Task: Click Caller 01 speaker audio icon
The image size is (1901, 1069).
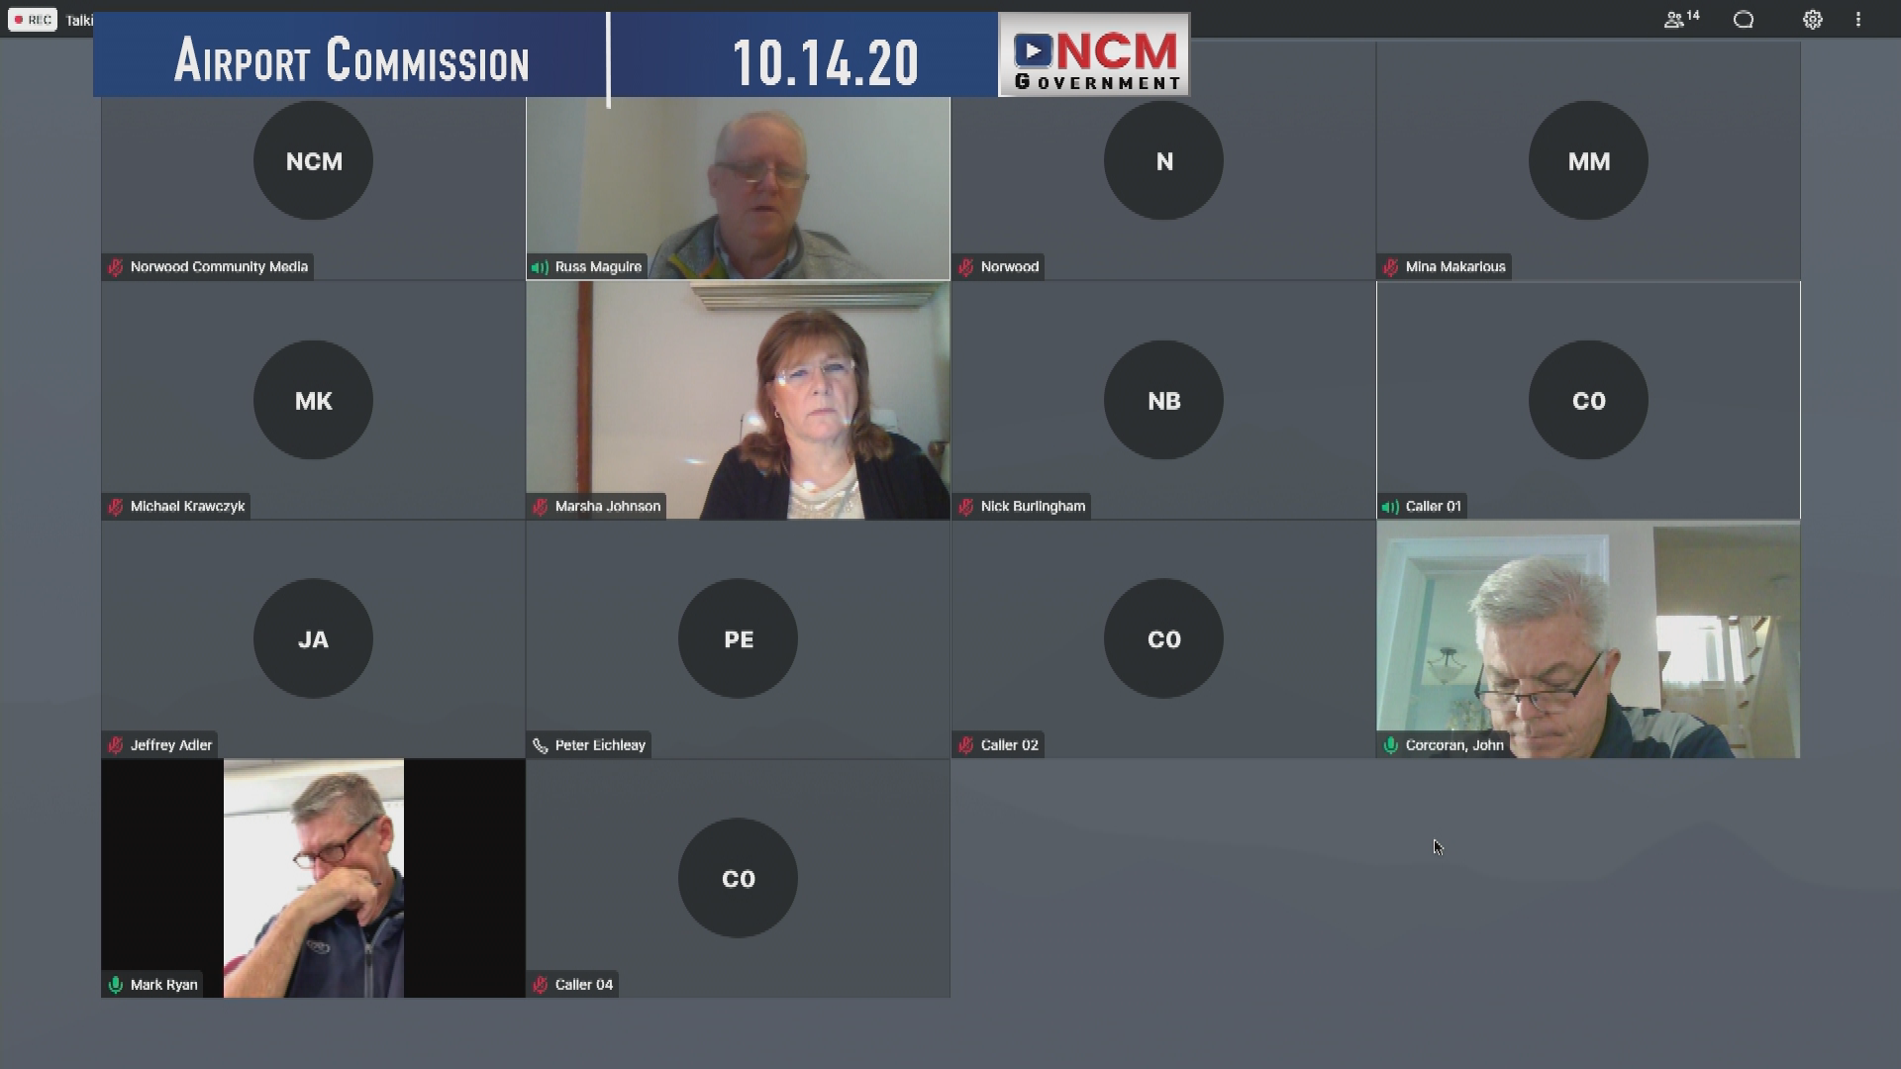Action: [1391, 507]
